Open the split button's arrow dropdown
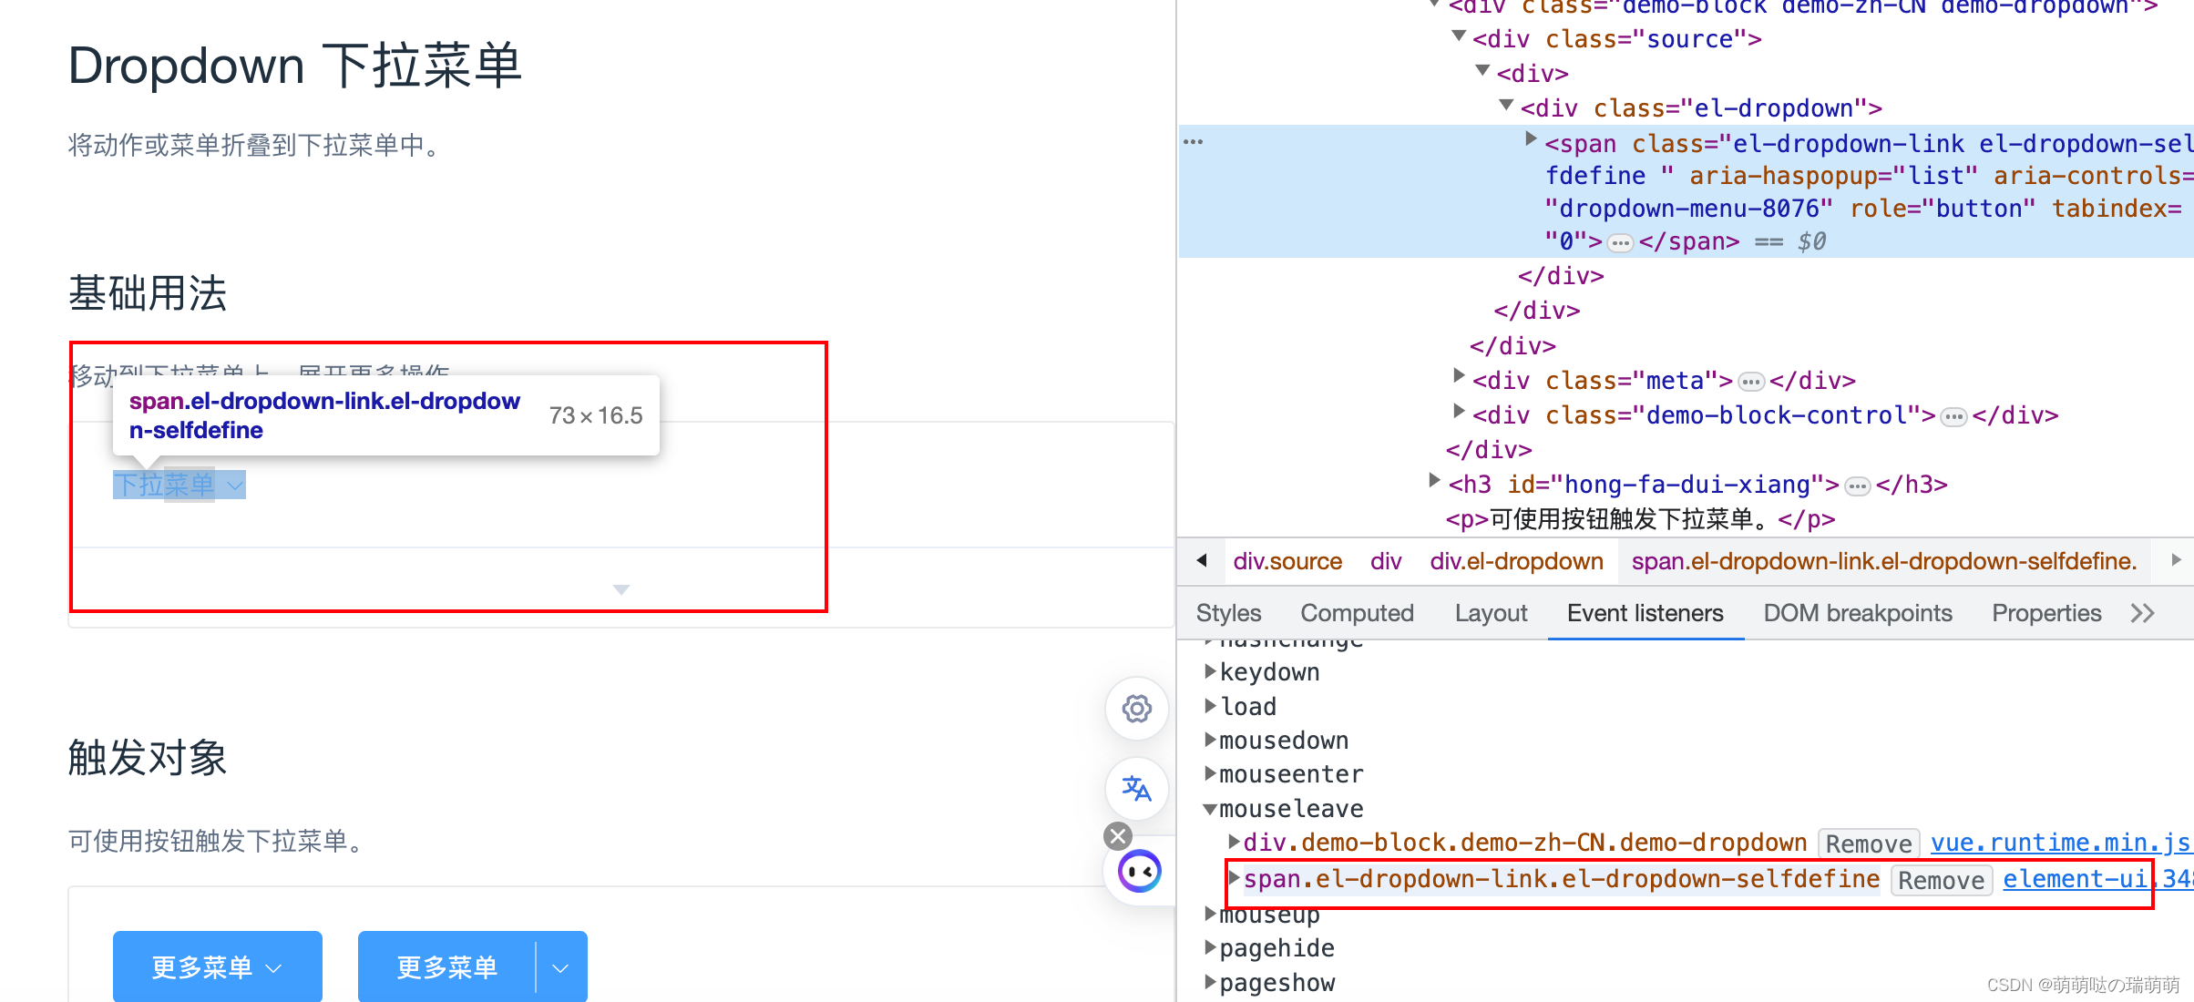 [561, 967]
